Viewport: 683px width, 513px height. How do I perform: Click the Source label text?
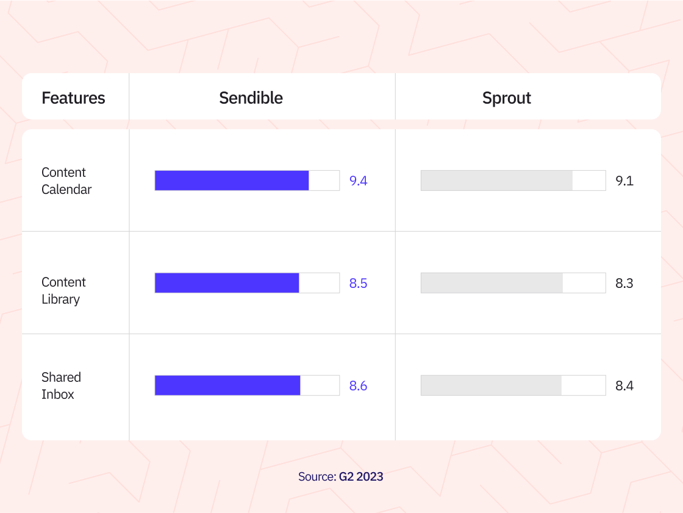coord(317,476)
